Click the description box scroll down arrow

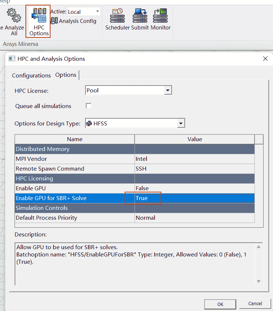coord(258,281)
